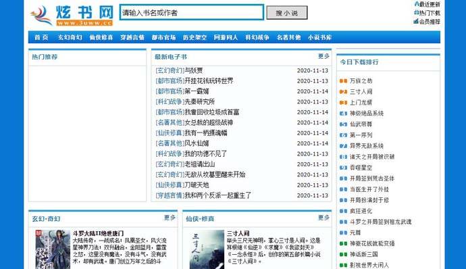Click the 最近更新 link text
Viewport: 466px width, 269px height.
pyautogui.click(x=430, y=5)
